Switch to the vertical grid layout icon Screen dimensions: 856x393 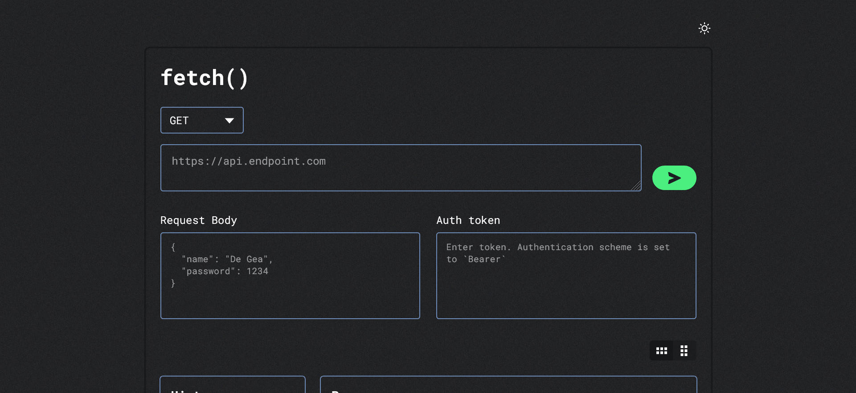[684, 351]
